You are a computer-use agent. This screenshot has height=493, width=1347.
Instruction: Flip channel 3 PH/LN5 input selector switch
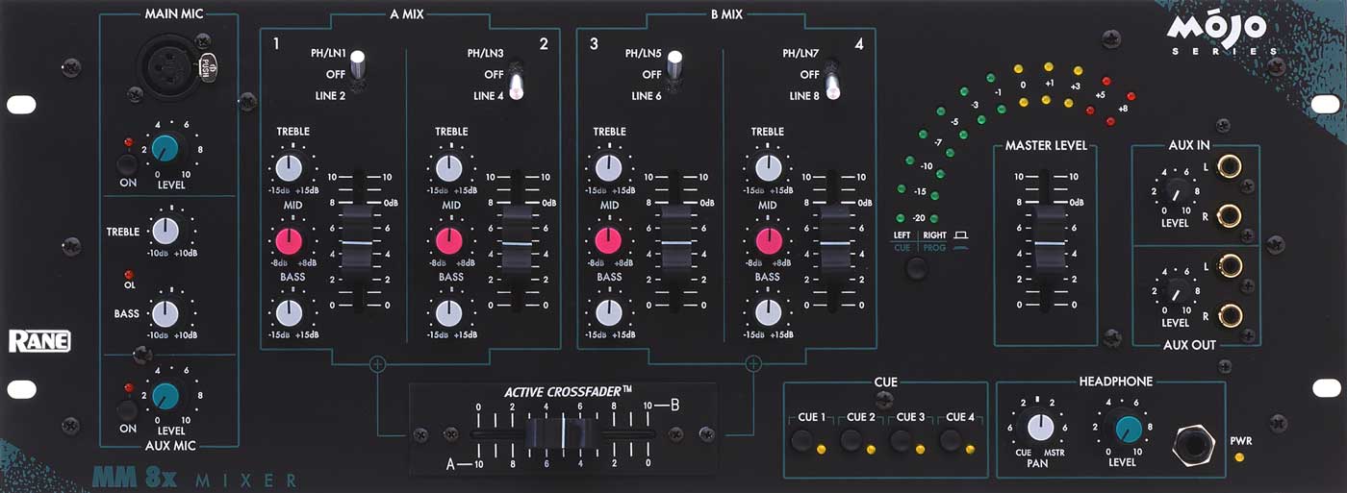(674, 66)
